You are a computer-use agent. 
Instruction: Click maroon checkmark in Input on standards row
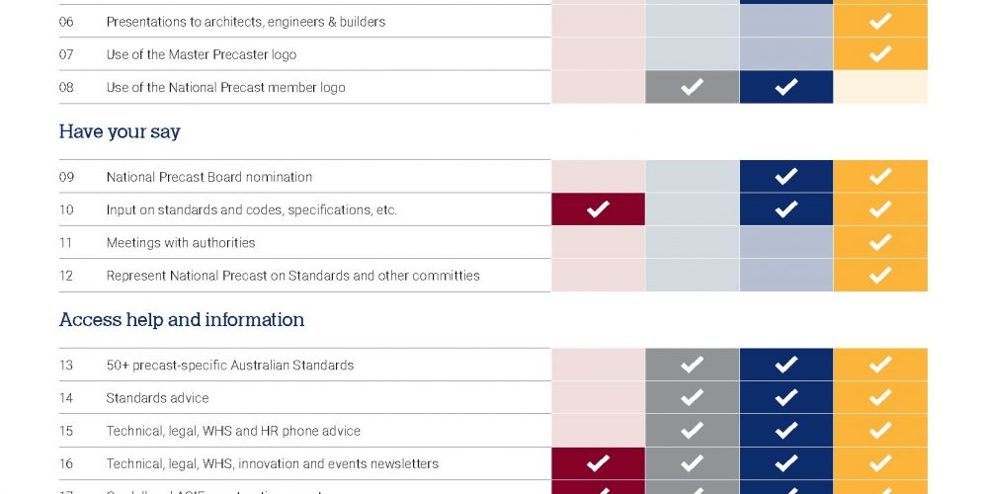tap(598, 209)
